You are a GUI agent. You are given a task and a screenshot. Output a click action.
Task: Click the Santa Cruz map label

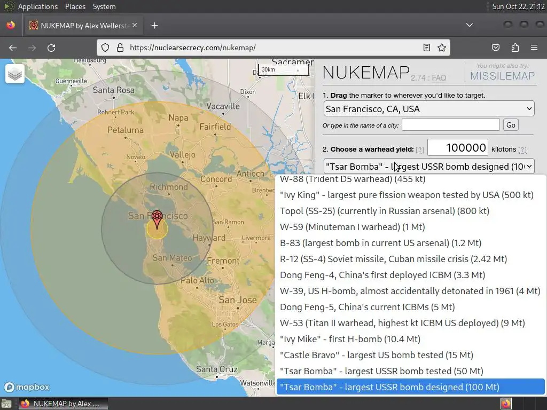(217, 369)
